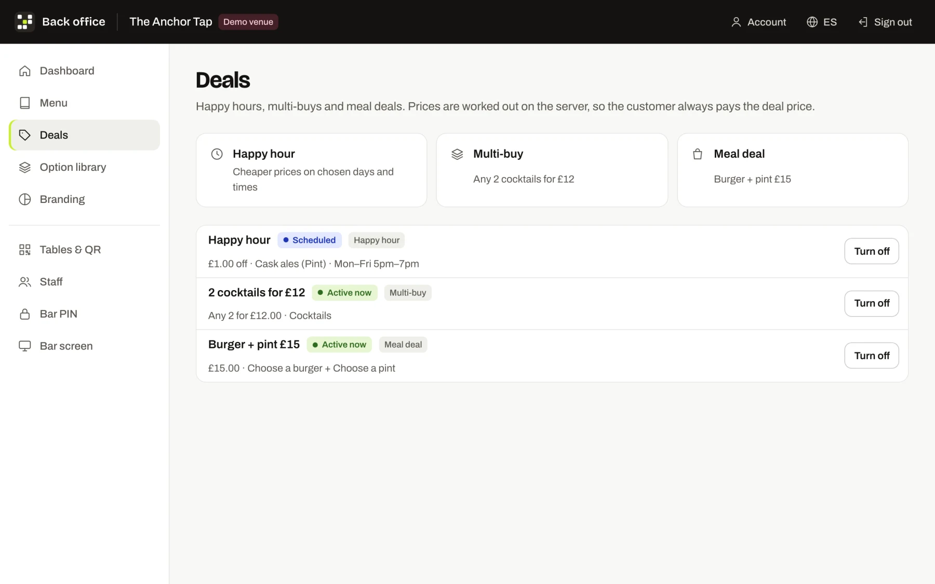Click 'Choose a burger + Choose a pint' text
This screenshot has height=584, width=935.
click(321, 369)
